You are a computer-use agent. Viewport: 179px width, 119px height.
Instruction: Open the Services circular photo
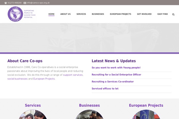pos(33,115)
